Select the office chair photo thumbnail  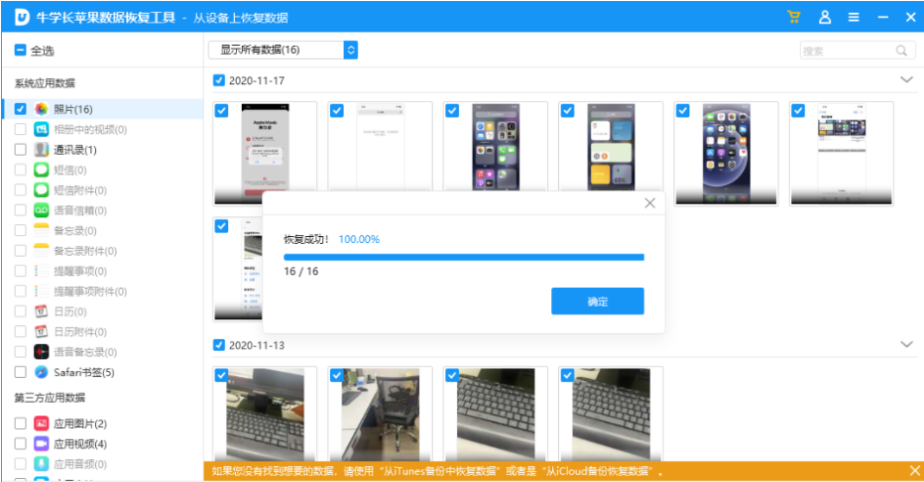[x=380, y=414]
